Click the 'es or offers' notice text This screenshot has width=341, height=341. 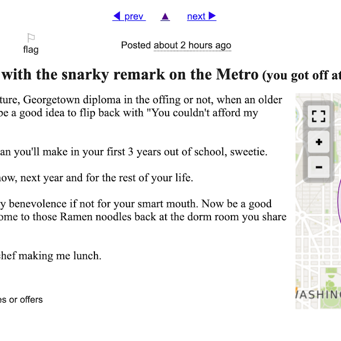tap(21, 300)
